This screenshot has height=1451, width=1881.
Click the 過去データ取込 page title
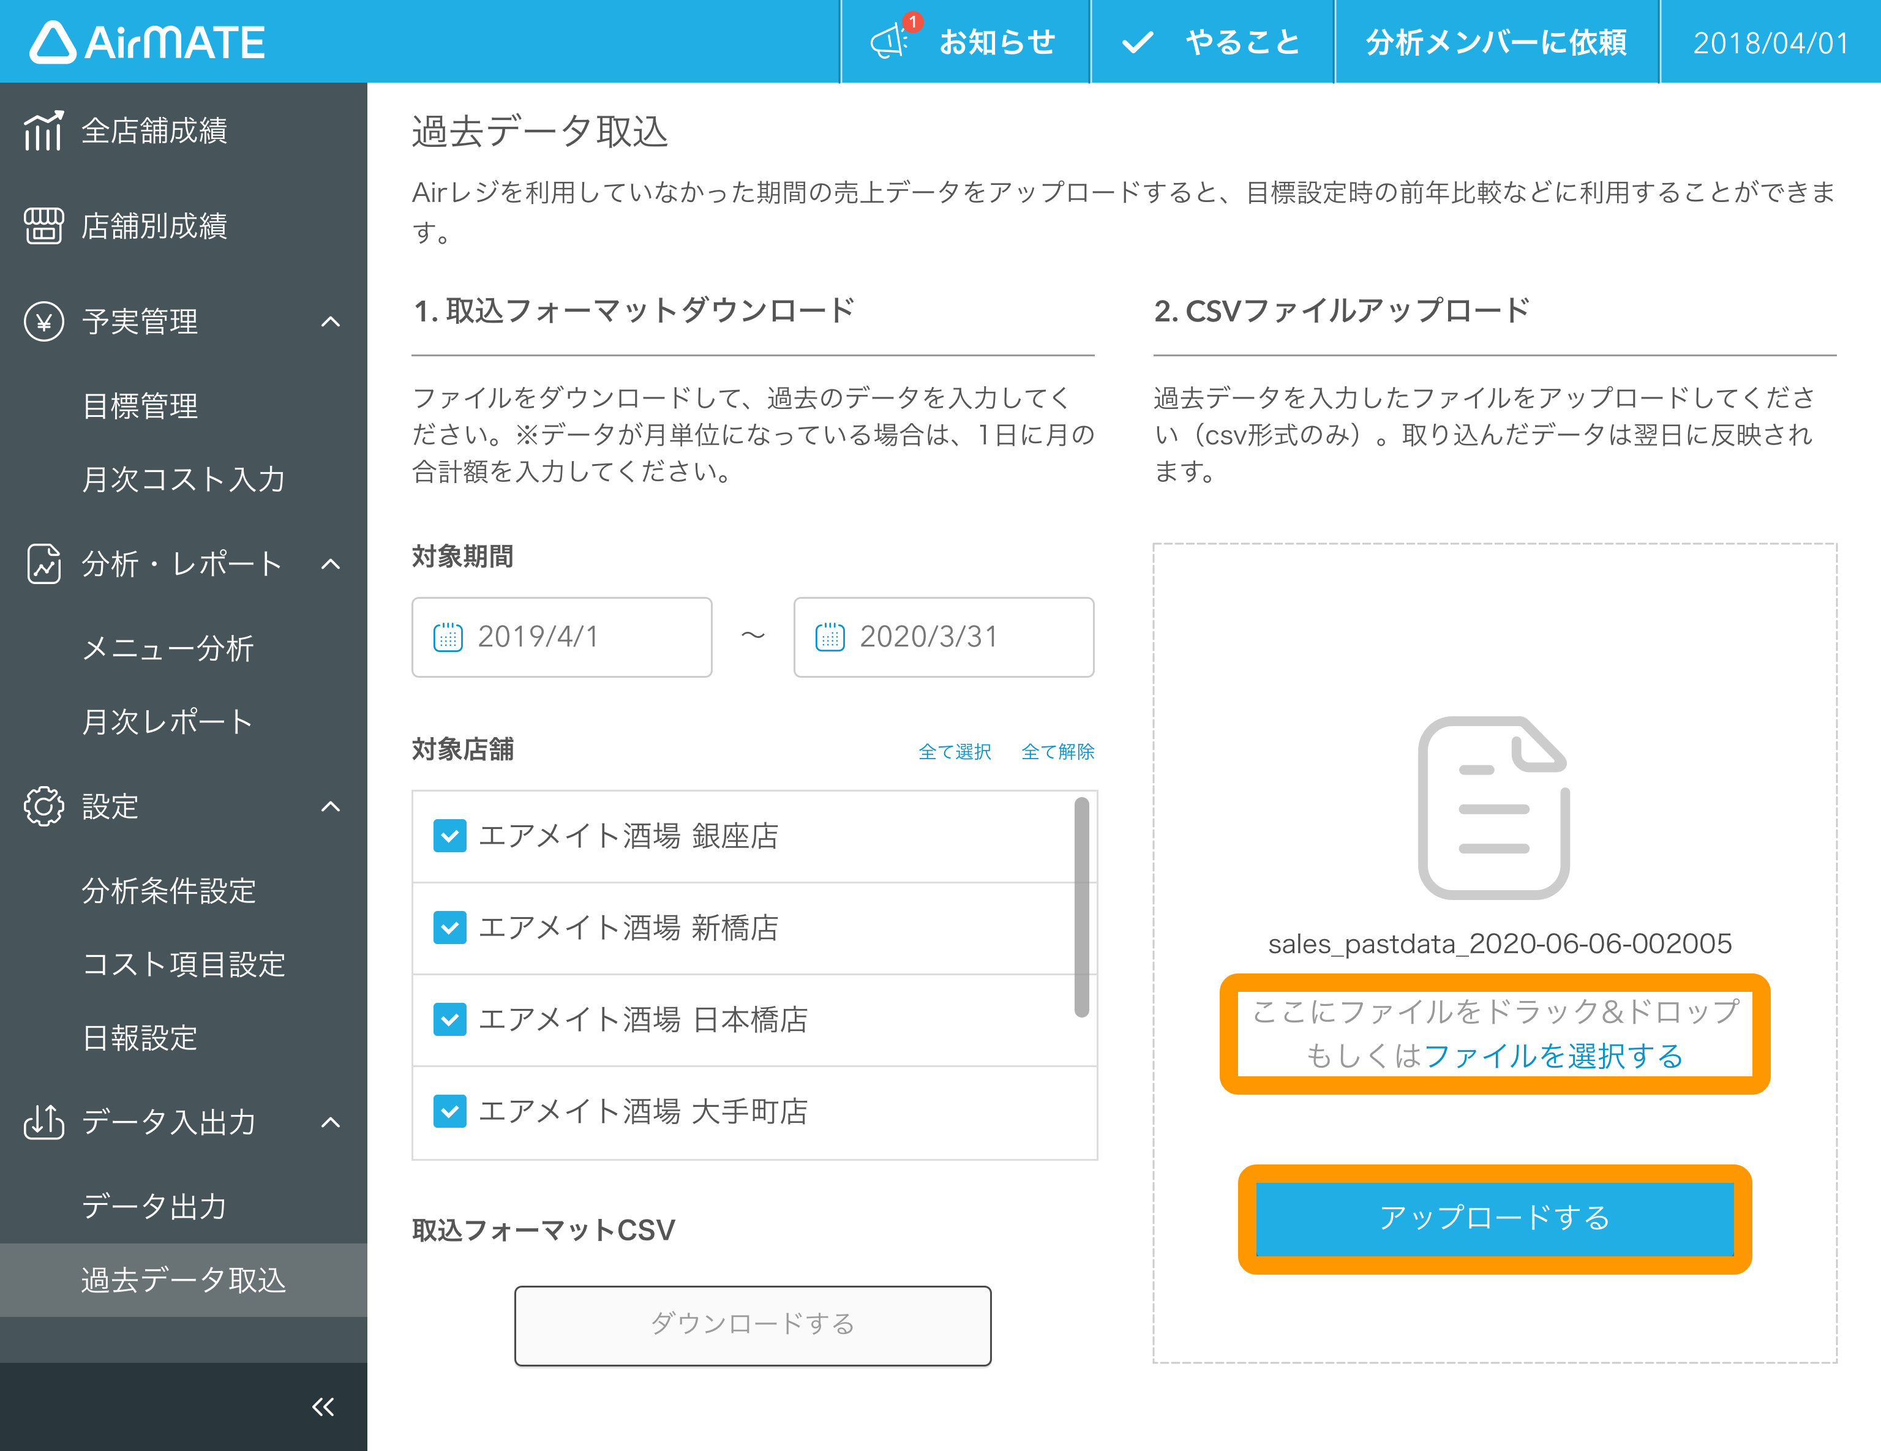[540, 132]
